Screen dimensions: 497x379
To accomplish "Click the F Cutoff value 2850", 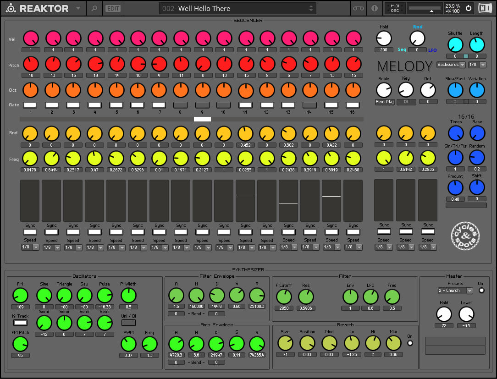I will [x=284, y=308].
